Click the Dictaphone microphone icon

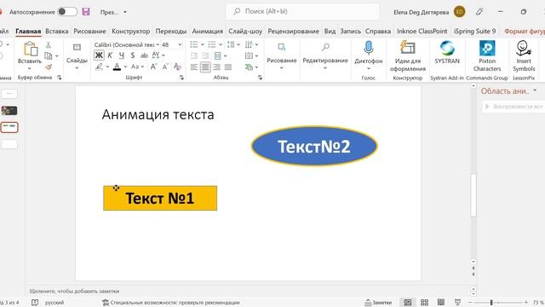pyautogui.click(x=369, y=48)
